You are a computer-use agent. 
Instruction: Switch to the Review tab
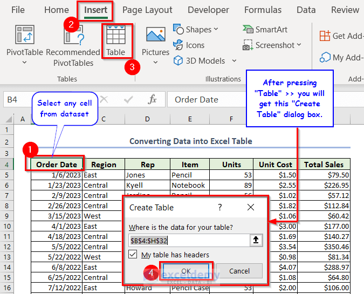(345, 10)
